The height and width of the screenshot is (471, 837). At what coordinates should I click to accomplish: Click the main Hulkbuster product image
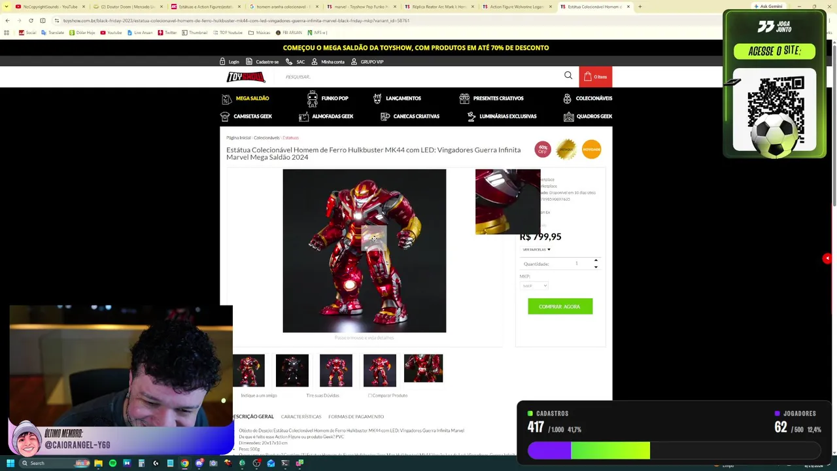click(364, 251)
